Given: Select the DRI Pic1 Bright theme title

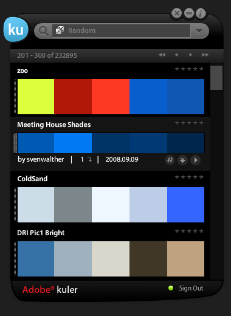Looking at the screenshot, I should [x=41, y=233].
